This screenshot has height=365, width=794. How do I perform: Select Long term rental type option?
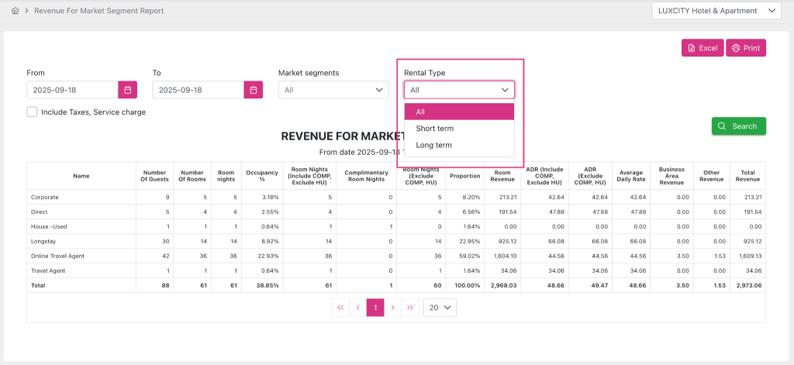click(433, 145)
